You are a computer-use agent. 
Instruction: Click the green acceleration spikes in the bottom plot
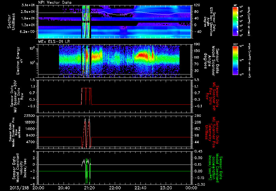[x=88, y=171]
